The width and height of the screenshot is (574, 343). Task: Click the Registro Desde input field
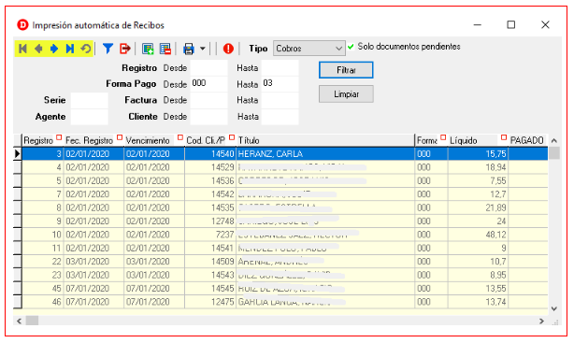[208, 68]
